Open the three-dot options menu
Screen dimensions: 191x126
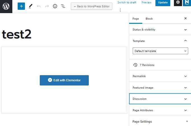coord(120,10)
